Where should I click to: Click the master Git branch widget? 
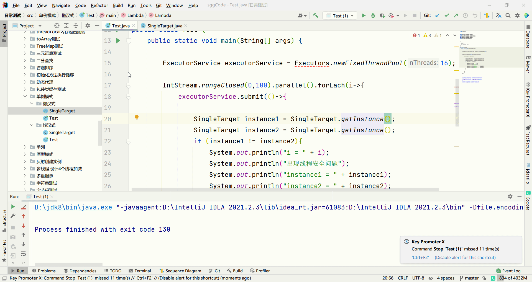point(469,278)
